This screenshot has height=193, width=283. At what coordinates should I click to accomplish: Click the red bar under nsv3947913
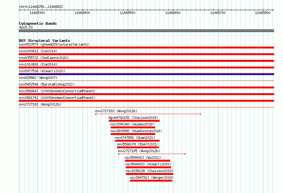pos(151,181)
